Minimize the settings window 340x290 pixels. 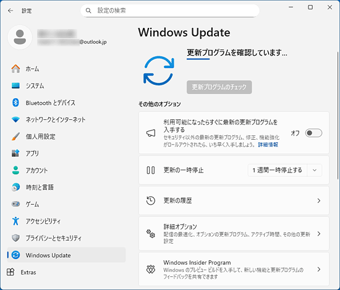point(291,7)
